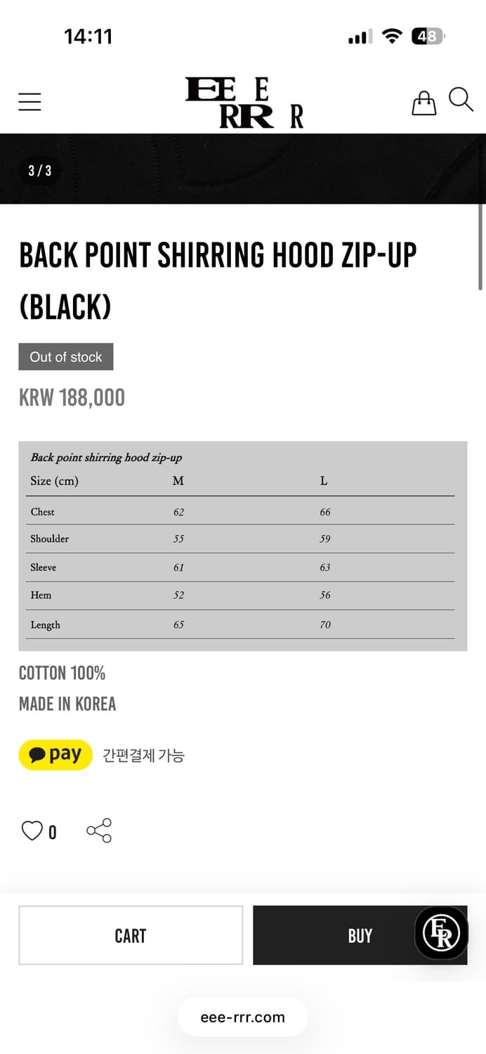Viewport: 486px width, 1054px height.
Task: Tap the EEE RRR logo in the header
Action: point(243,100)
